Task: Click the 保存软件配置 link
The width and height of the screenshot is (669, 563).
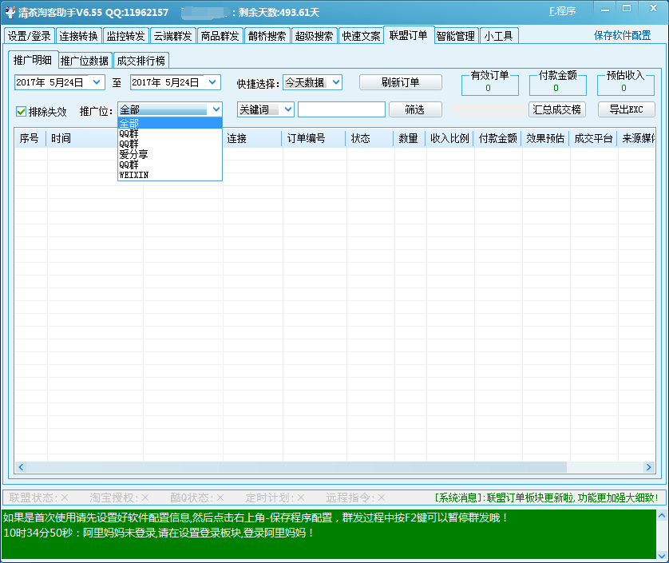Action: (x=622, y=35)
